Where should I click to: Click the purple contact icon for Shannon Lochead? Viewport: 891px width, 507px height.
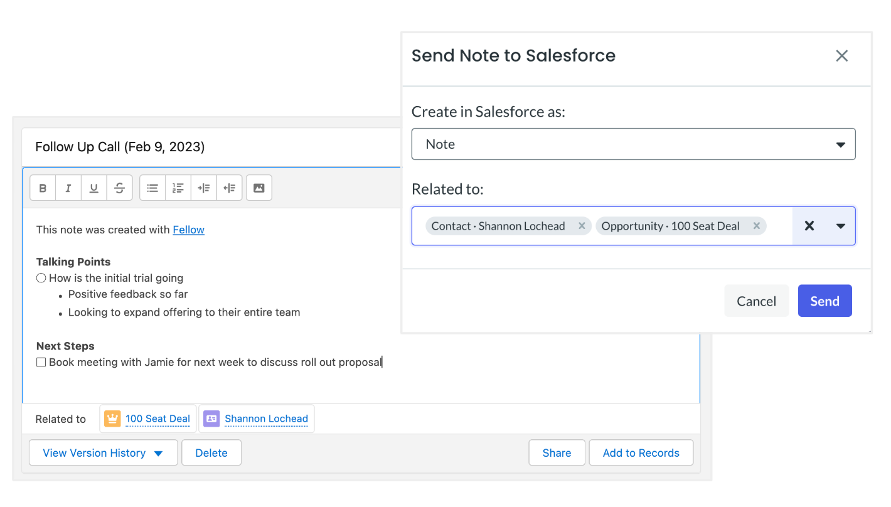point(211,419)
